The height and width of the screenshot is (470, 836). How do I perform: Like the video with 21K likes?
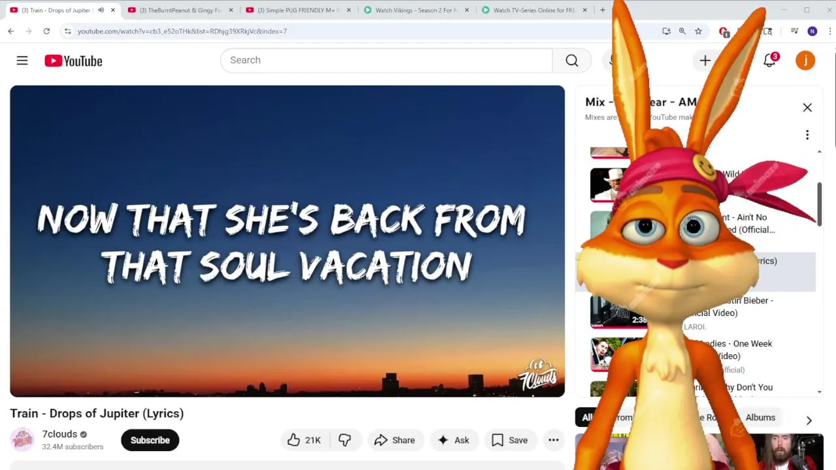click(304, 440)
